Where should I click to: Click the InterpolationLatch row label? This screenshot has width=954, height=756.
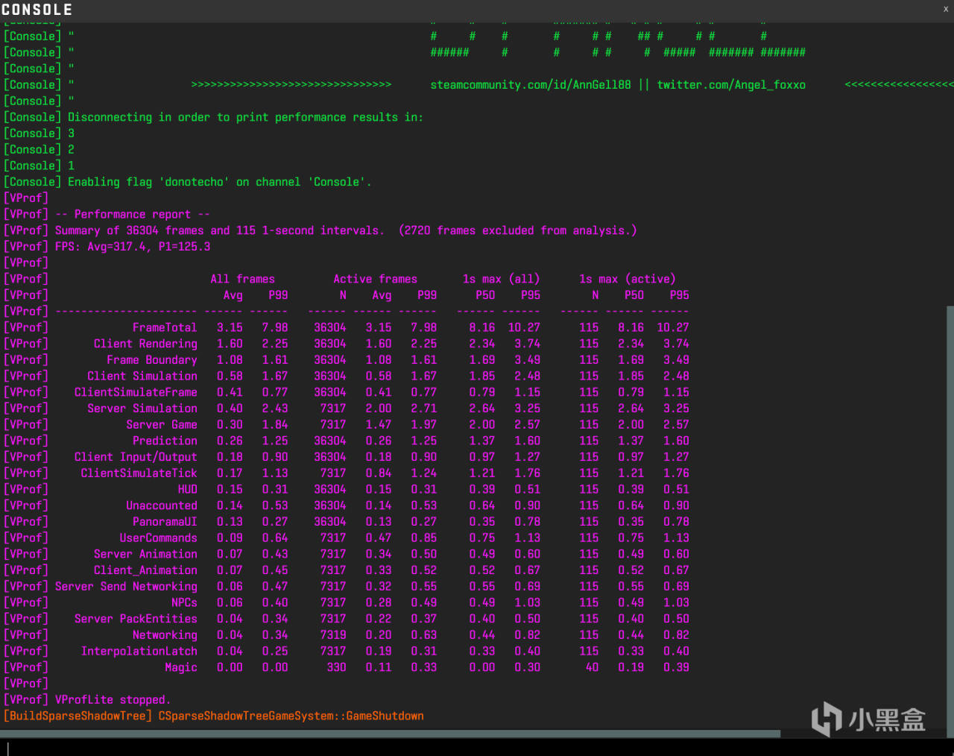(x=139, y=651)
